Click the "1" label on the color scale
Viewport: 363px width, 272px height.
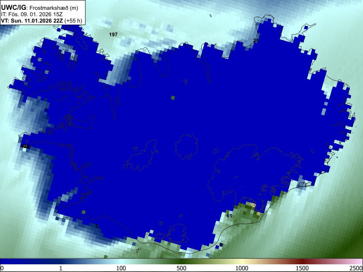pyautogui.click(x=61, y=268)
